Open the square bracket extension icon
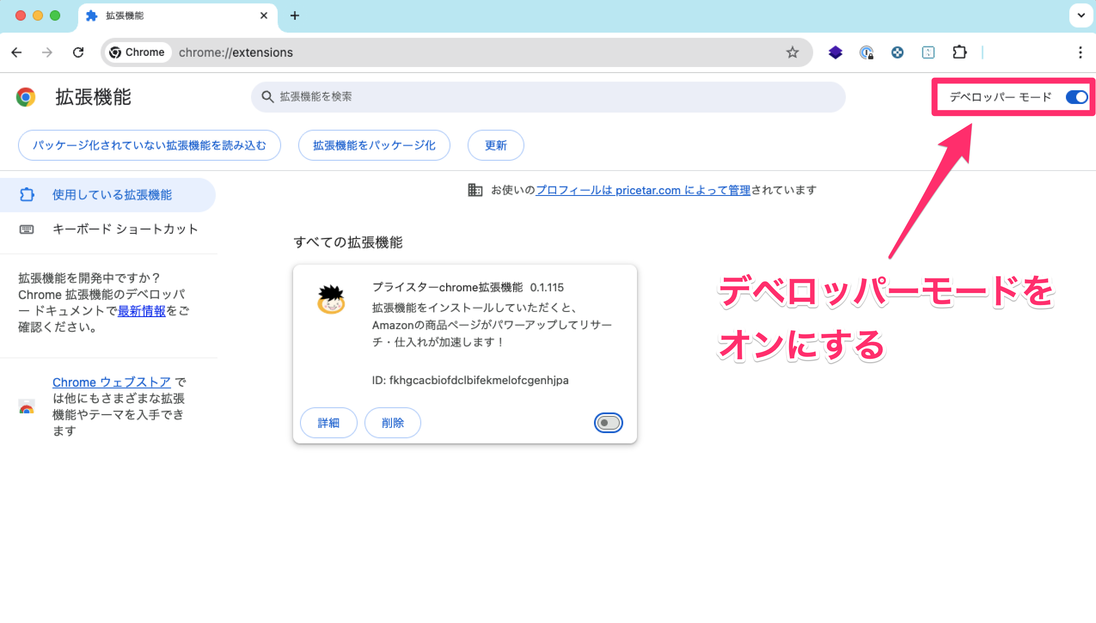Image resolution: width=1096 pixels, height=623 pixels. [x=928, y=52]
